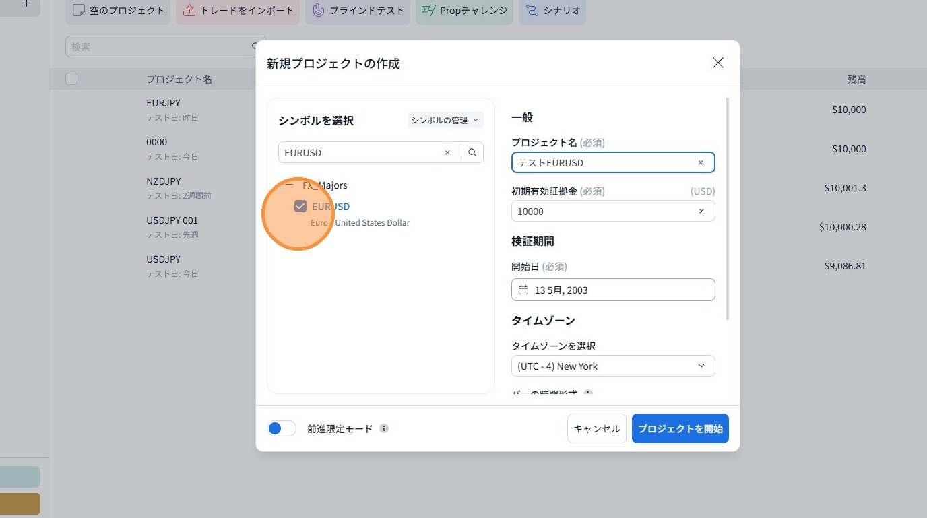Click the $9,086.81 balance value
This screenshot has height=518, width=927.
pyautogui.click(x=845, y=266)
